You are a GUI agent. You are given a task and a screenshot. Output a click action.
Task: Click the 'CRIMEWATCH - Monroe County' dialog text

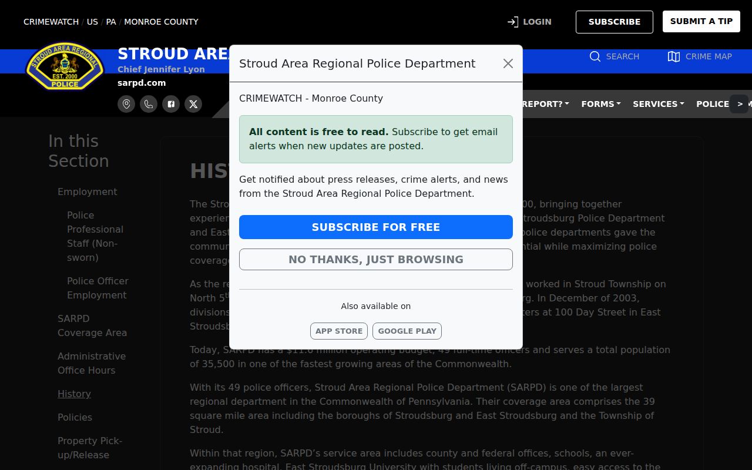click(311, 98)
